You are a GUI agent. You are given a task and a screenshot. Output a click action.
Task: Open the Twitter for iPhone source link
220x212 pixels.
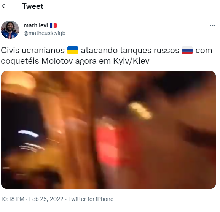91,199
